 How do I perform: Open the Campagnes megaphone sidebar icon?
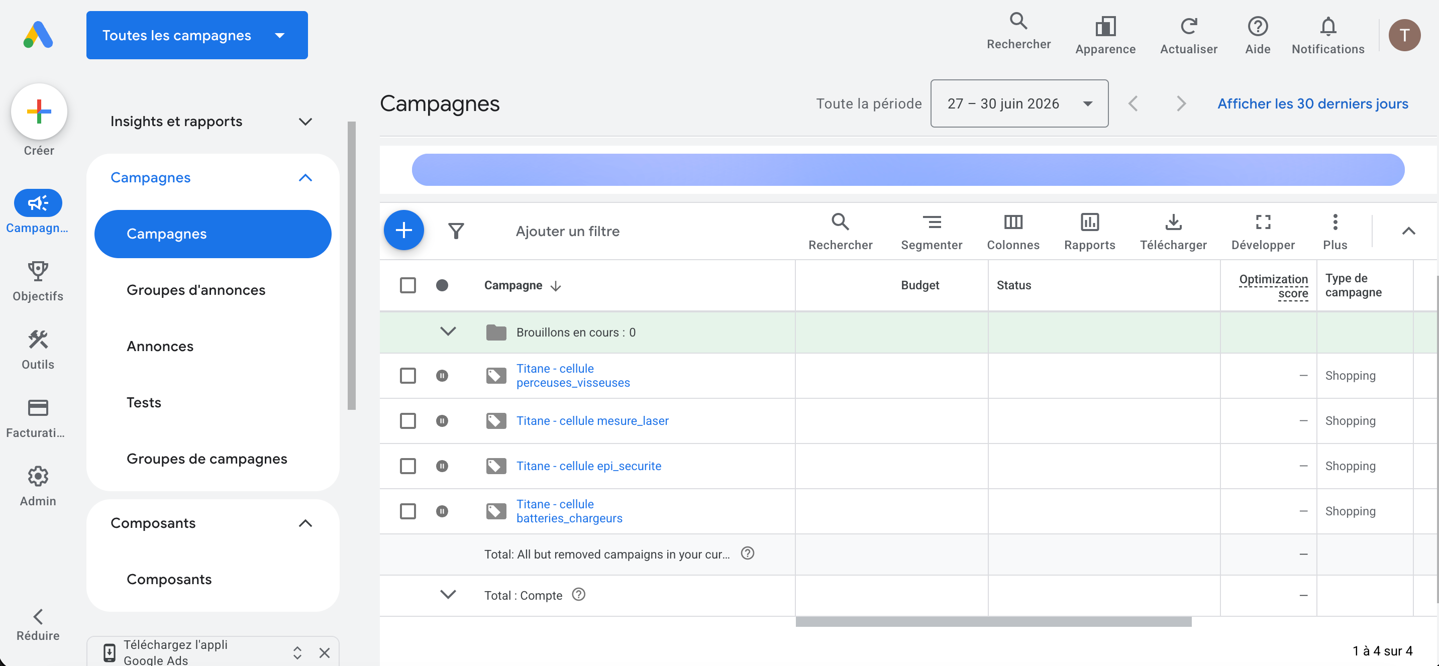pyautogui.click(x=38, y=202)
